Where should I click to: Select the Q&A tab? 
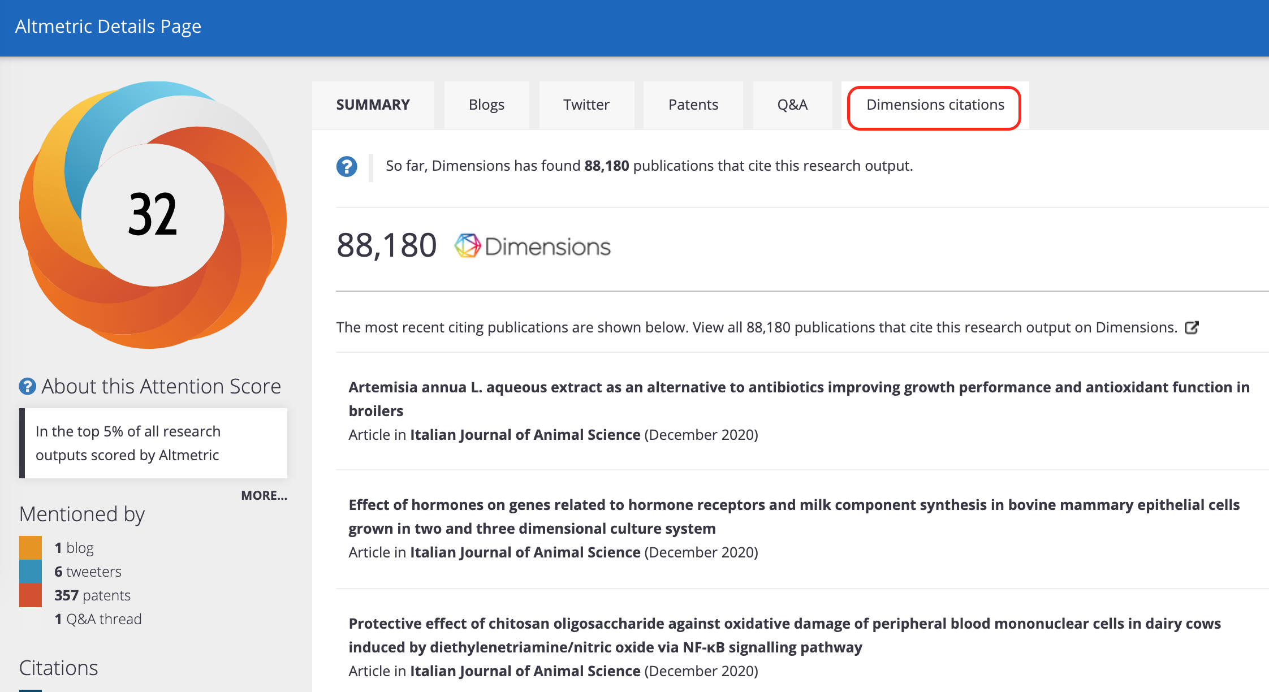tap(792, 105)
